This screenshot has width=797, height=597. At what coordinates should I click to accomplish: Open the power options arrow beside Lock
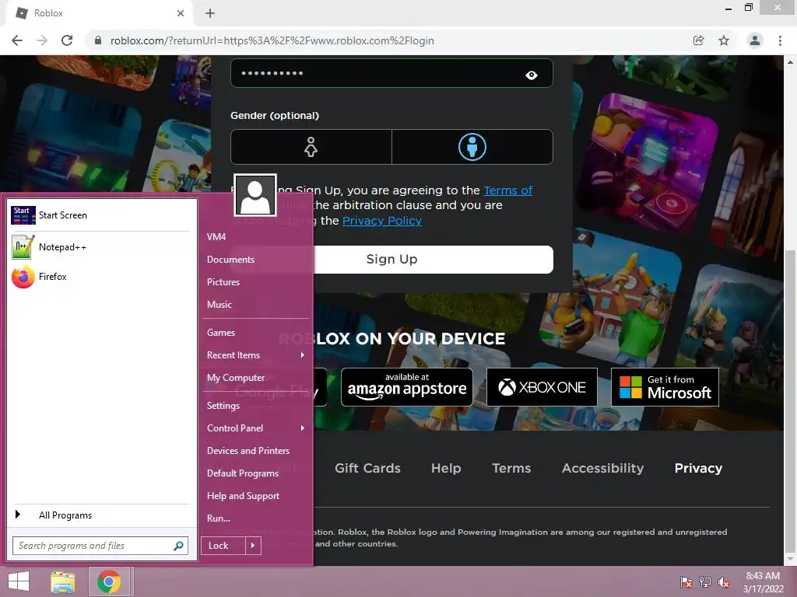(253, 546)
